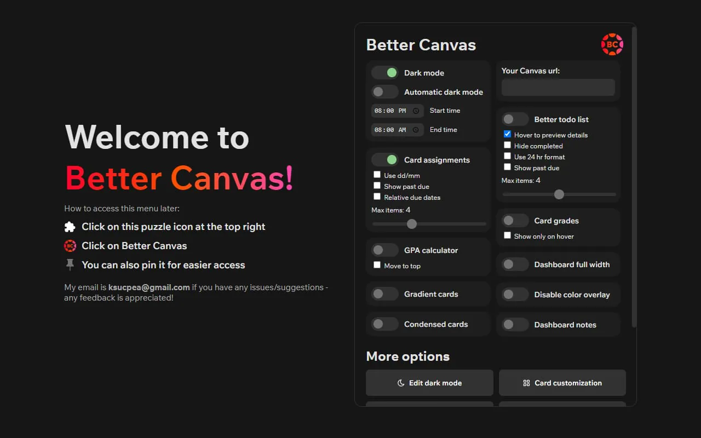Check Show only on hover under Card grades
Image resolution: width=701 pixels, height=438 pixels.
[507, 234]
